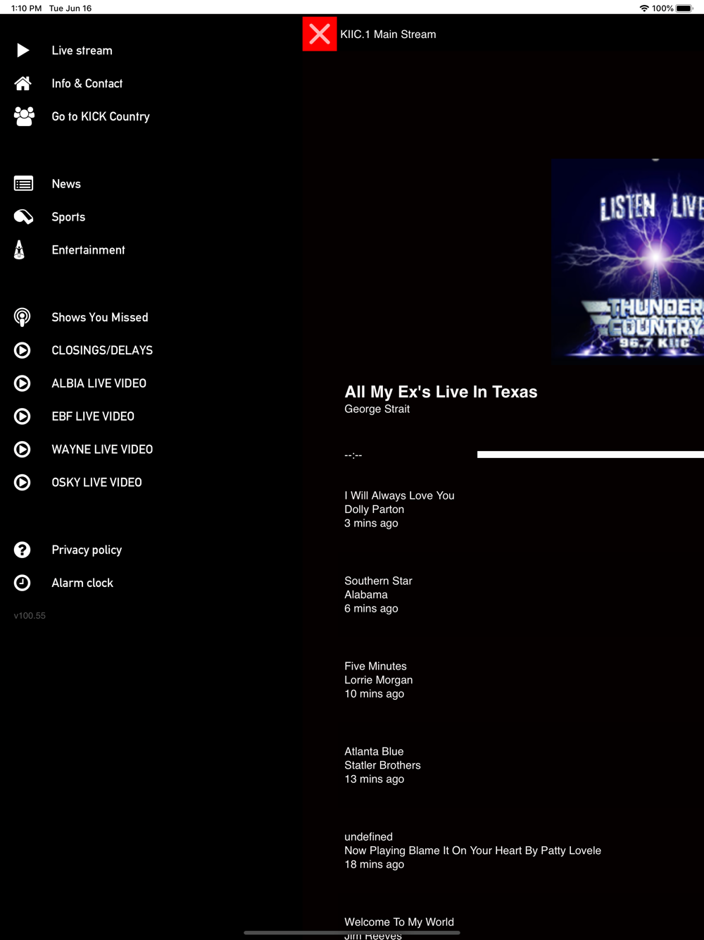Open ALBIA LIVE VIDEO link
Viewport: 704px width, 940px height.
point(99,383)
